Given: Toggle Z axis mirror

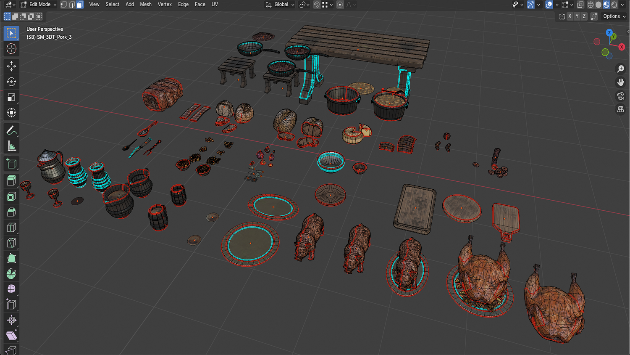Looking at the screenshot, I should pyautogui.click(x=584, y=16).
